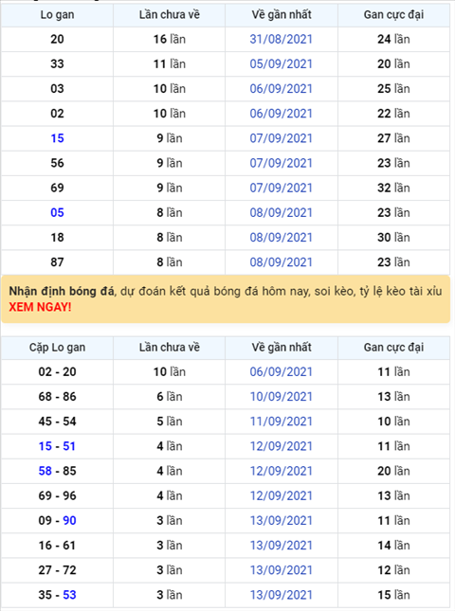Select the 6 lần cell for pair 68 - 86
This screenshot has width=455, height=611.
[170, 397]
